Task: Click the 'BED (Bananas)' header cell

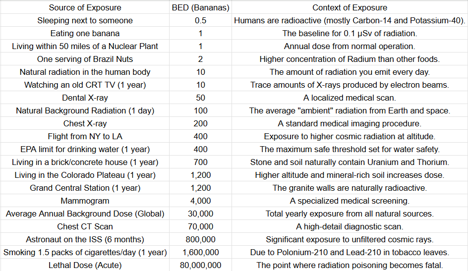Action: 201,7
